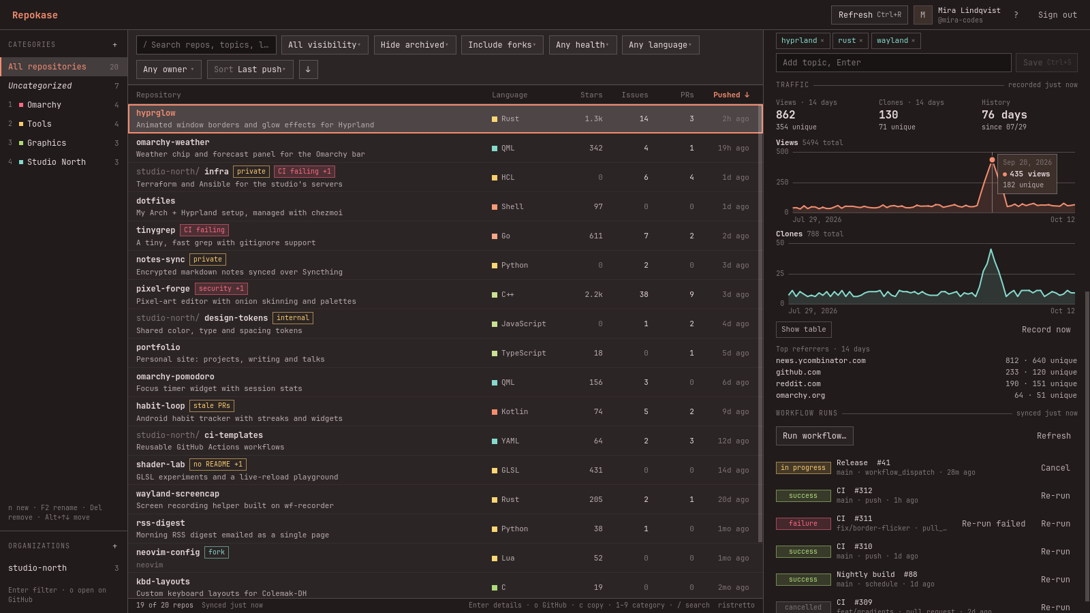The height and width of the screenshot is (613, 1090).
Task: Re-run CI #310 workflow
Action: coord(1055,552)
